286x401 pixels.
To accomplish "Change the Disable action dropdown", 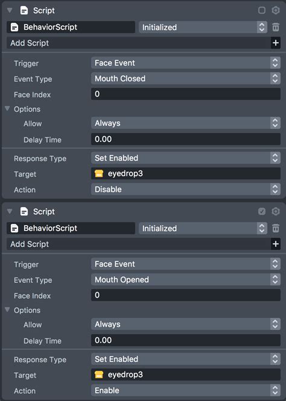I will click(186, 189).
